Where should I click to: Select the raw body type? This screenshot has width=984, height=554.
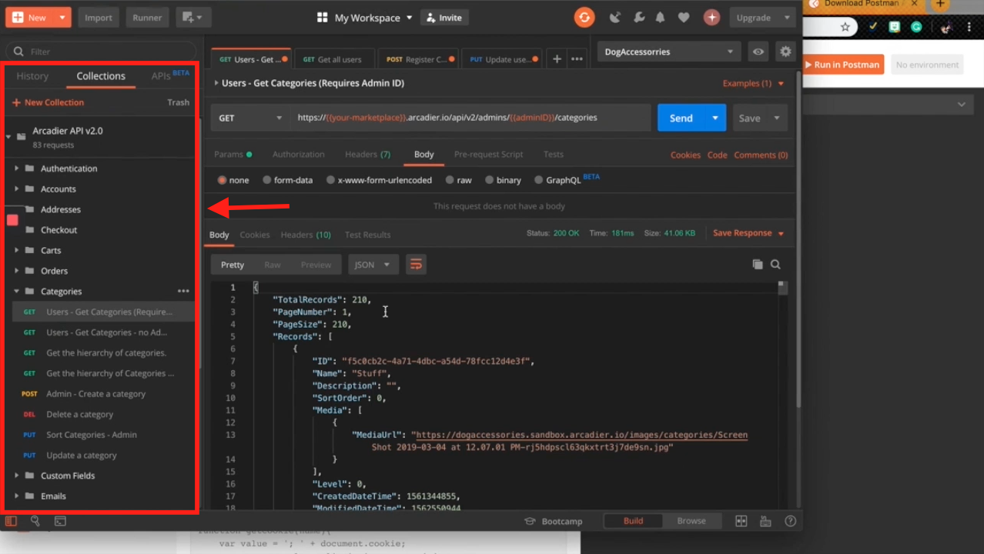[x=458, y=180]
